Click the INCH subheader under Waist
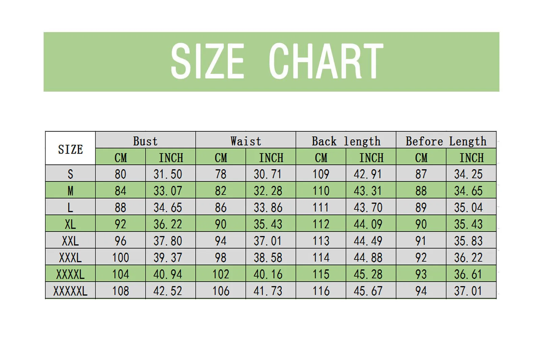541x358 pixels. 271,158
